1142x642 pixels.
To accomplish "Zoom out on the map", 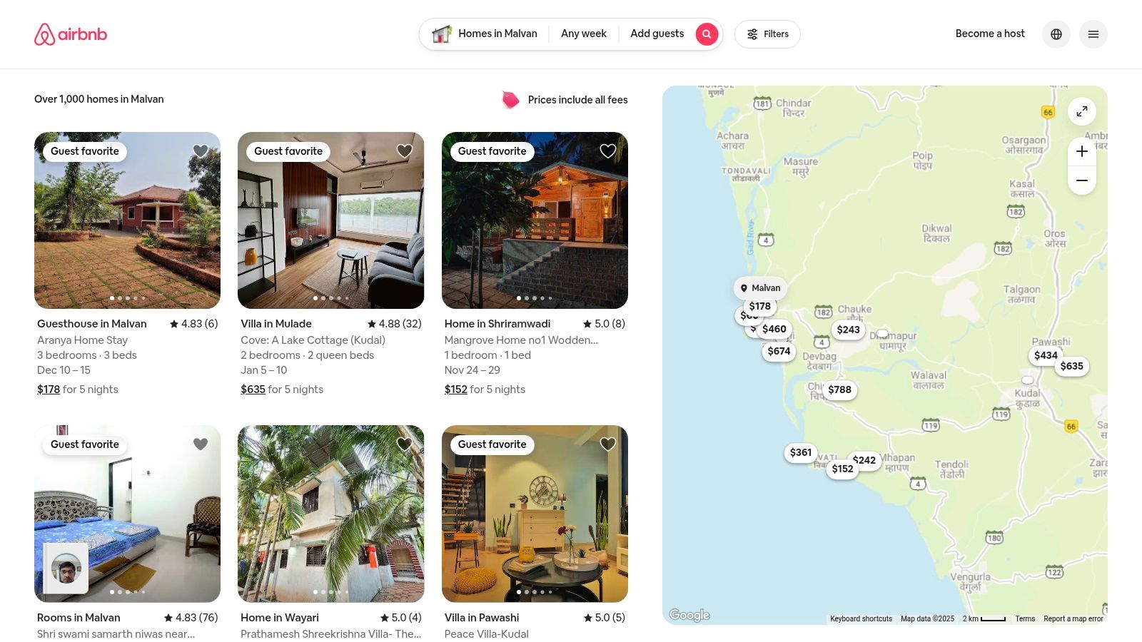I will (1082, 180).
